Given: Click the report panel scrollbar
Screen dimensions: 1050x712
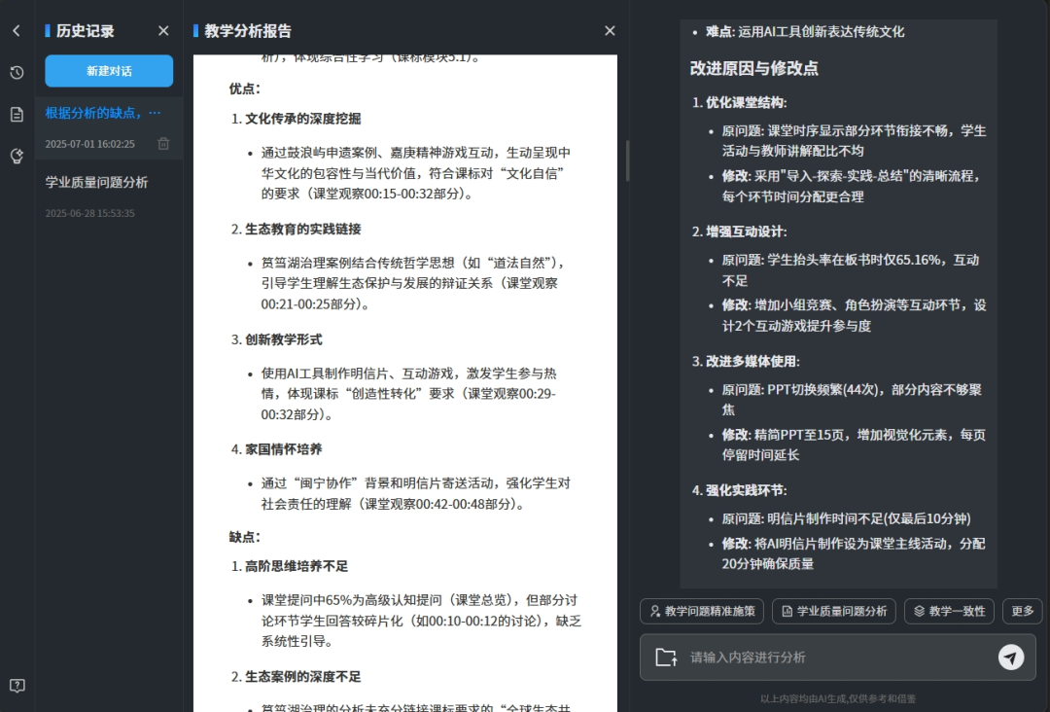Looking at the screenshot, I should click(x=627, y=160).
